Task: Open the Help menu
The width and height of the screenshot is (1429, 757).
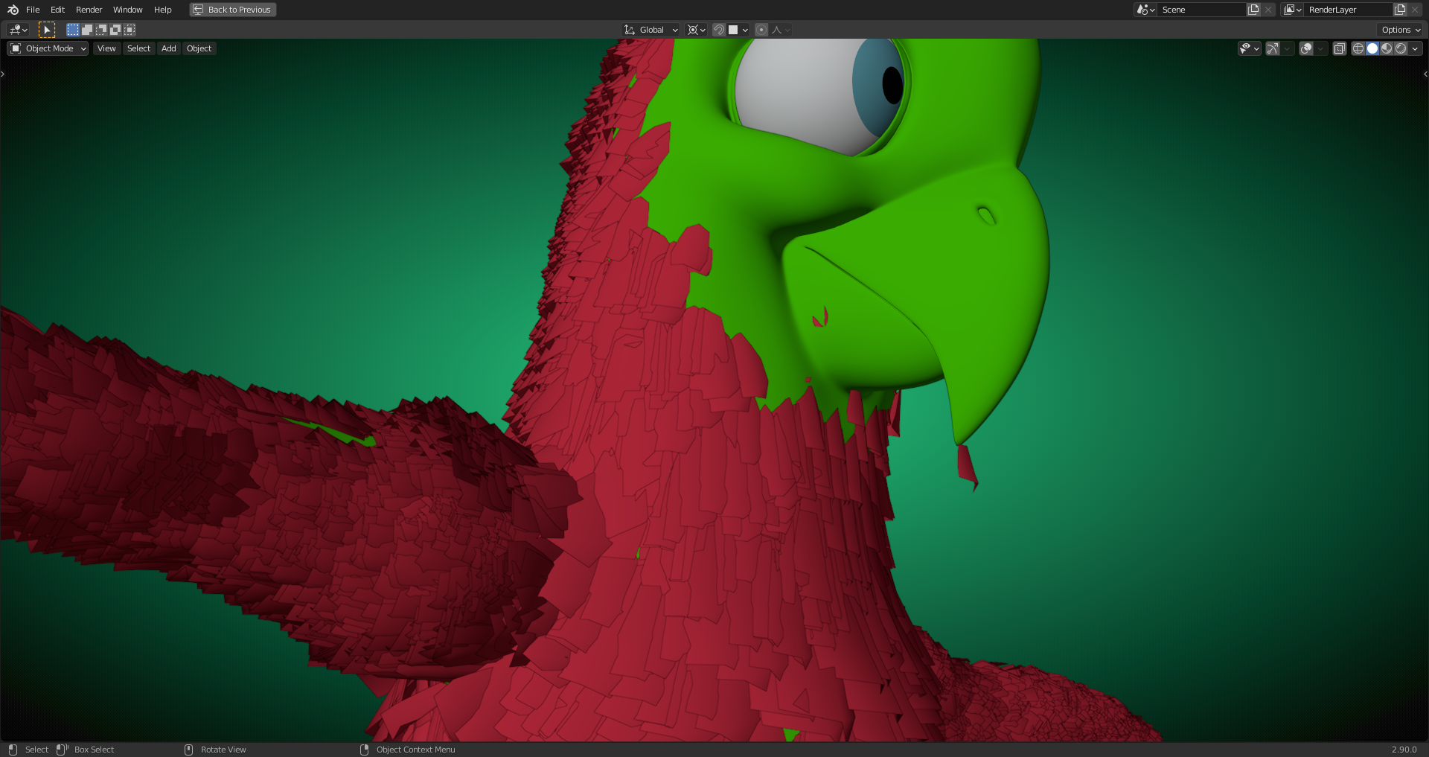Action: coord(163,10)
